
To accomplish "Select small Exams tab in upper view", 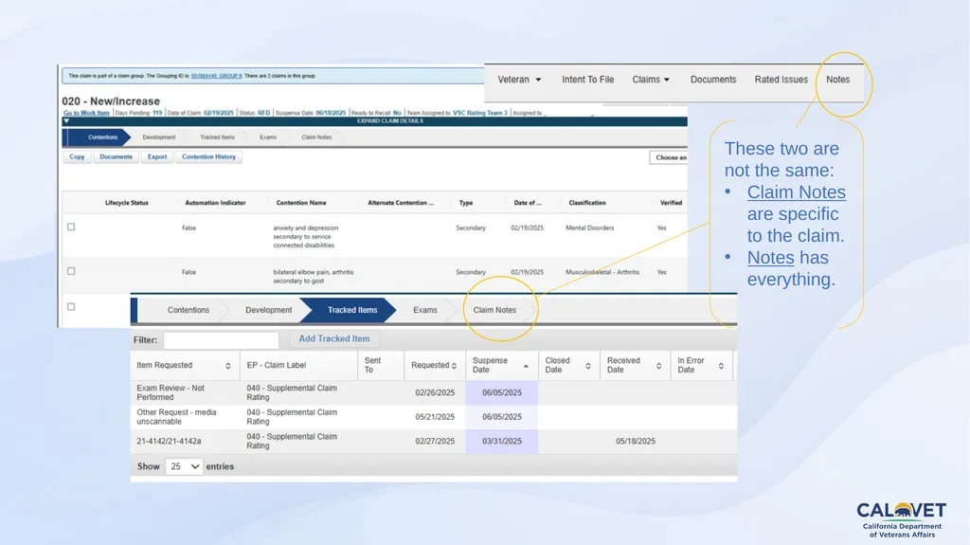I will point(268,137).
